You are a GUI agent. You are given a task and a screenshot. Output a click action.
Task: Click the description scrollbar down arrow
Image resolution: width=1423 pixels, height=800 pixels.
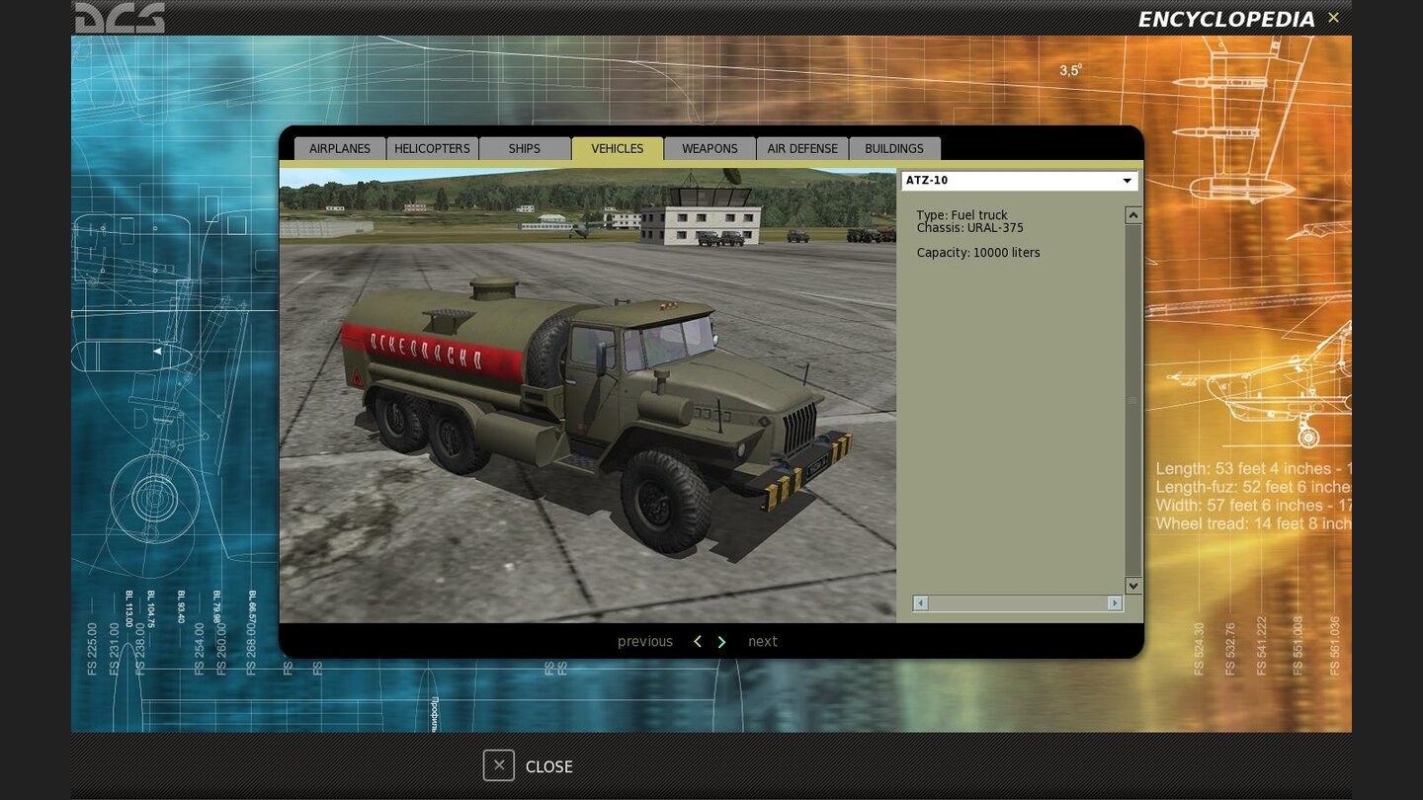tap(1133, 586)
